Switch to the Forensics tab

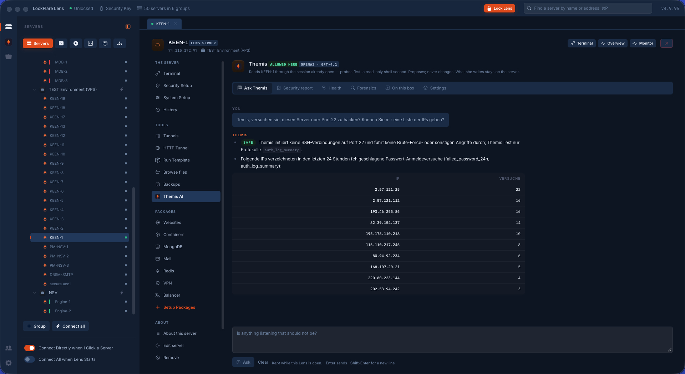click(x=363, y=88)
